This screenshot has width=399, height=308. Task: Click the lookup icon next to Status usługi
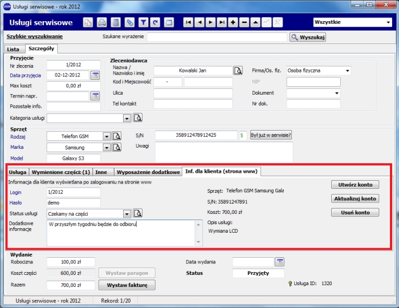(137, 213)
